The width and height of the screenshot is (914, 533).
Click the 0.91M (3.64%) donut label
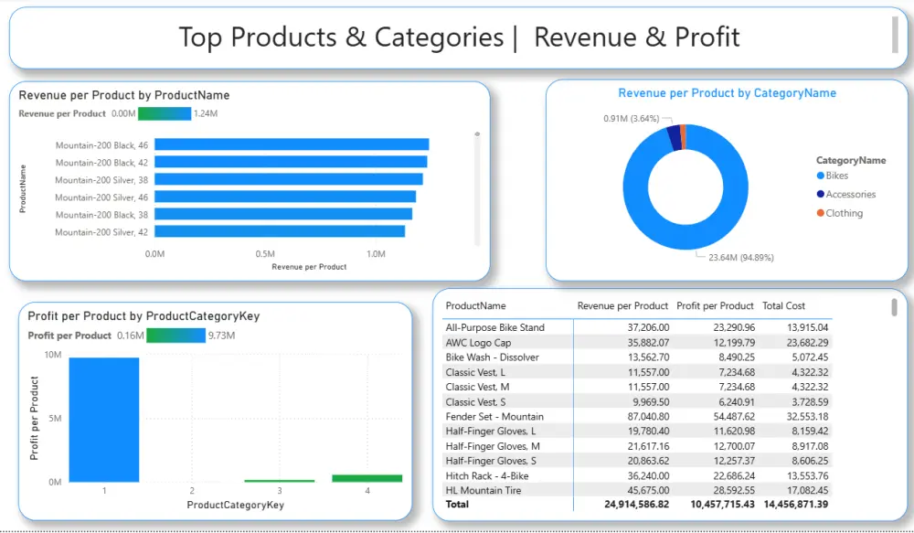[x=632, y=118]
